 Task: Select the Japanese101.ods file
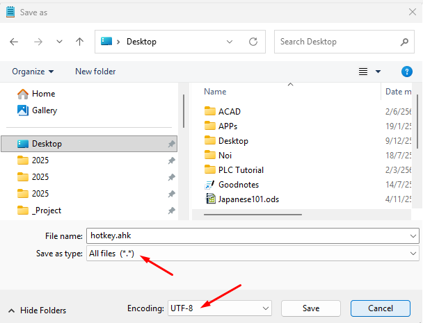click(247, 199)
